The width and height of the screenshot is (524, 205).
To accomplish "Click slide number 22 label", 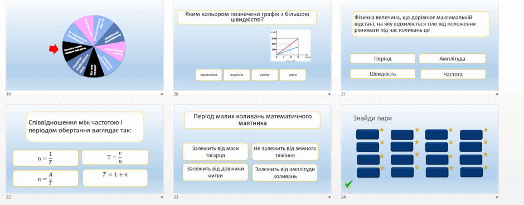I will (x=8, y=197).
